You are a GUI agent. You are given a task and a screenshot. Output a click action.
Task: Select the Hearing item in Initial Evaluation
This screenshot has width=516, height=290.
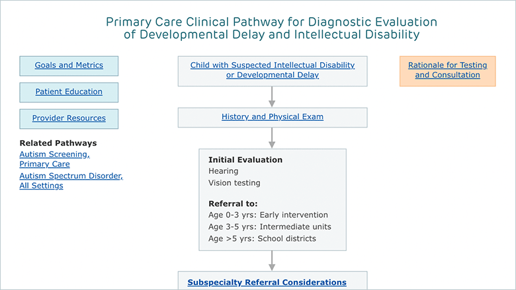coord(223,171)
